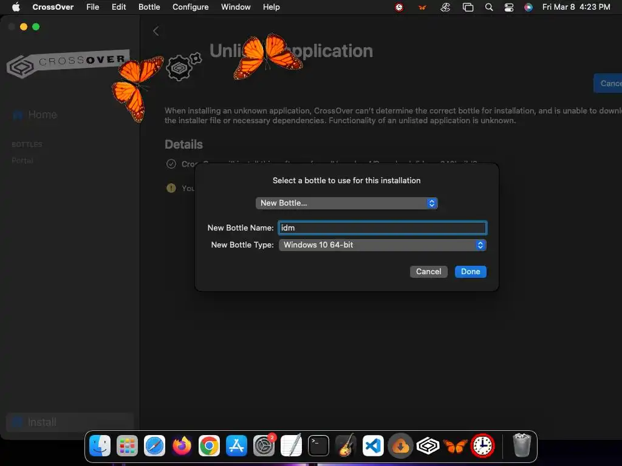Open the New Bottle... dropdown
Image resolution: width=622 pixels, height=466 pixels.
[x=346, y=203]
